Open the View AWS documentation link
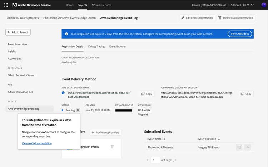 pyautogui.click(x=37, y=143)
